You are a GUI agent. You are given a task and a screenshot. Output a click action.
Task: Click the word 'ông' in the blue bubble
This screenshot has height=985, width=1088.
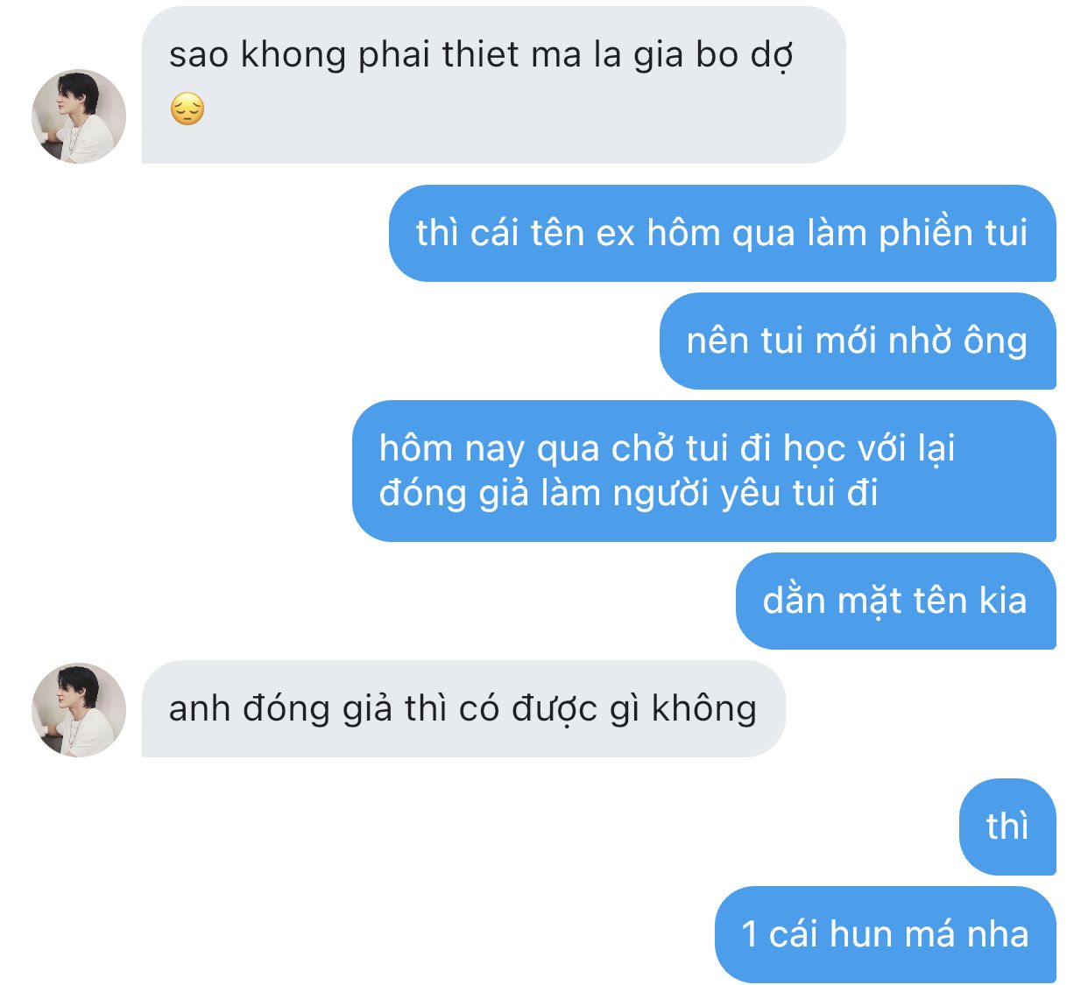(995, 341)
